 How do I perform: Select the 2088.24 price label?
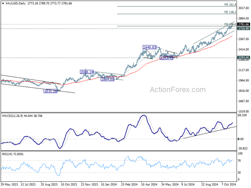(x=87, y=72)
